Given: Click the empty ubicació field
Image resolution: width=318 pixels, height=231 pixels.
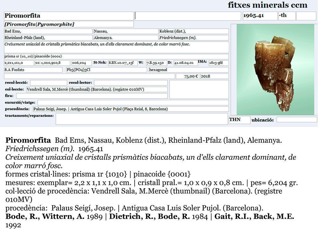Looking at the screenshot, I should tap(296, 120).
